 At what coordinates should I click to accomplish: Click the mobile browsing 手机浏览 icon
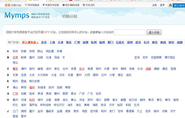coord(84,5)
